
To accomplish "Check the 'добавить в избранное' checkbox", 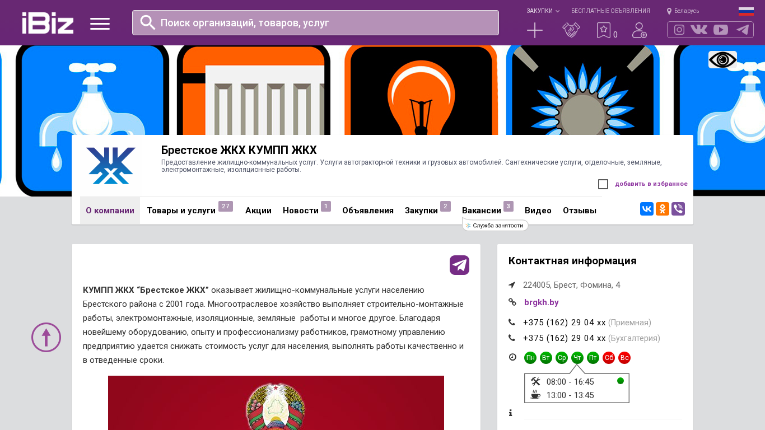I will click(x=603, y=184).
